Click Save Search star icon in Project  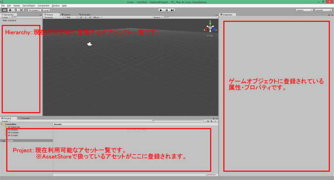215,121
